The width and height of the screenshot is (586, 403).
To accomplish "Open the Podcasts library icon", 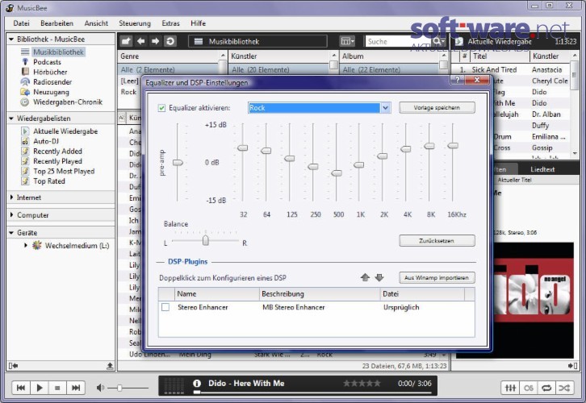I will point(25,62).
